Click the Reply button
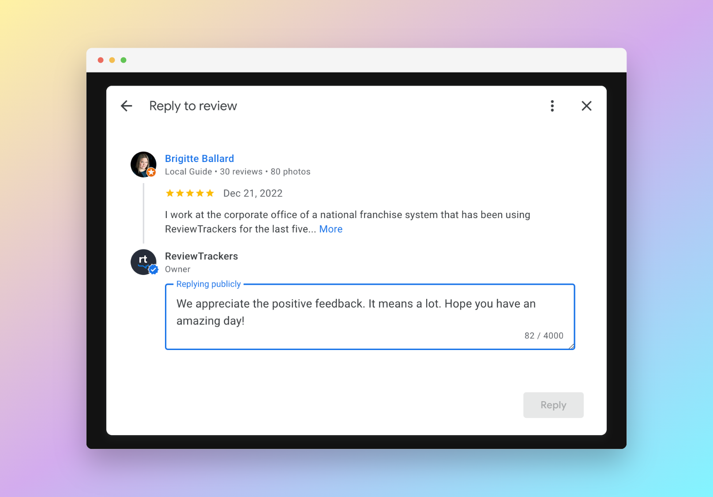This screenshot has height=497, width=713. point(553,405)
